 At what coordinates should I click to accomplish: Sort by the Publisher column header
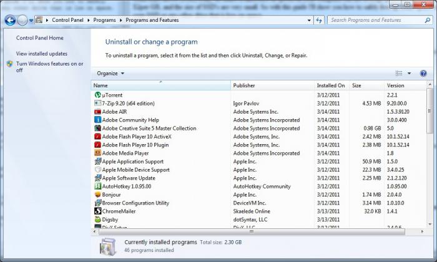tap(272, 85)
